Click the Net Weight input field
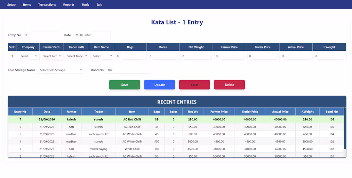 [x=196, y=56]
